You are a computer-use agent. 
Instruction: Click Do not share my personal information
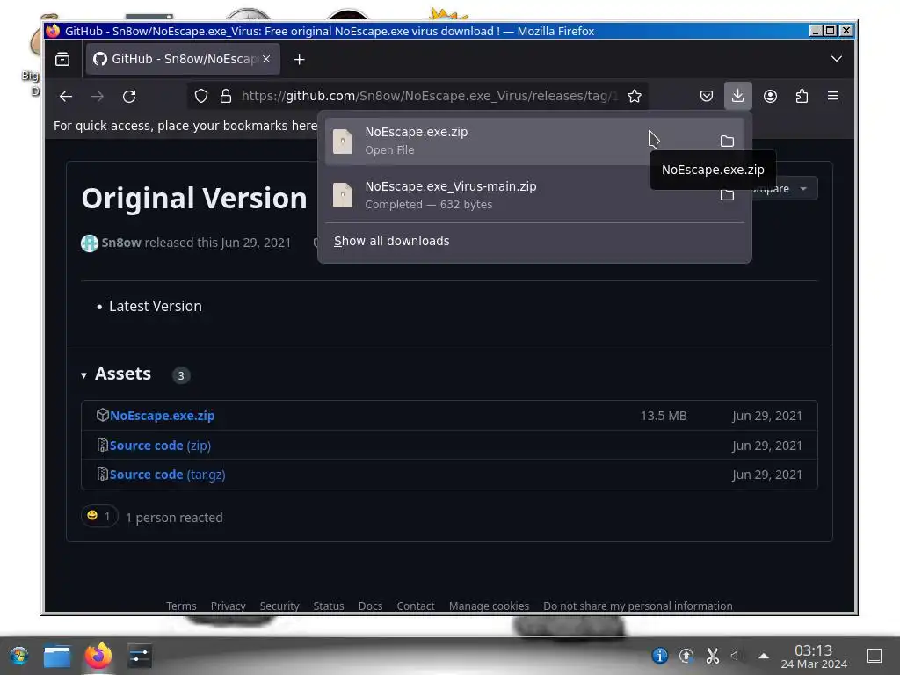point(638,606)
